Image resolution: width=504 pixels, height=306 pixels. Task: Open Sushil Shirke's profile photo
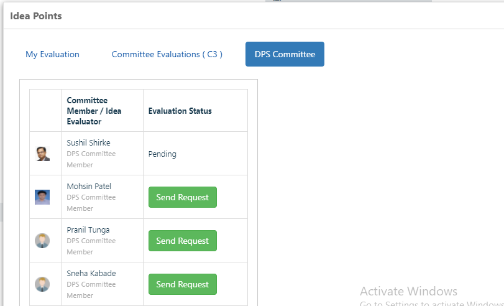(42, 154)
